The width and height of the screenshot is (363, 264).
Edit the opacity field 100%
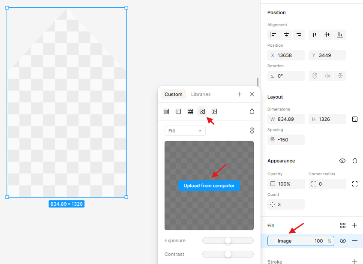[286, 184]
